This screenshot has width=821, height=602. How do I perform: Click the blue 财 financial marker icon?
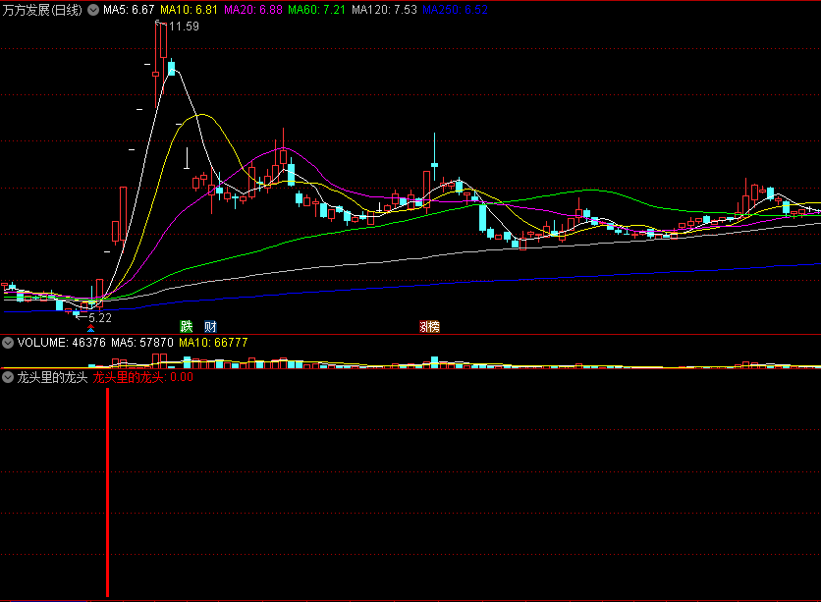[x=210, y=327]
